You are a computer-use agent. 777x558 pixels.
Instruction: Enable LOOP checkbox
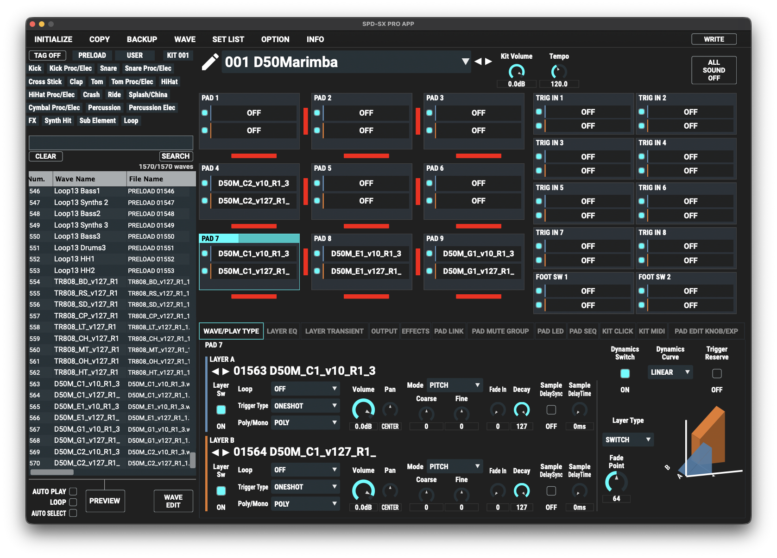click(x=73, y=502)
